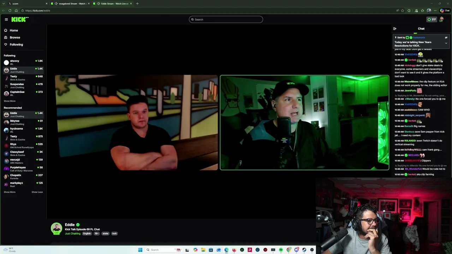Expand Following list with Show More

10,101
